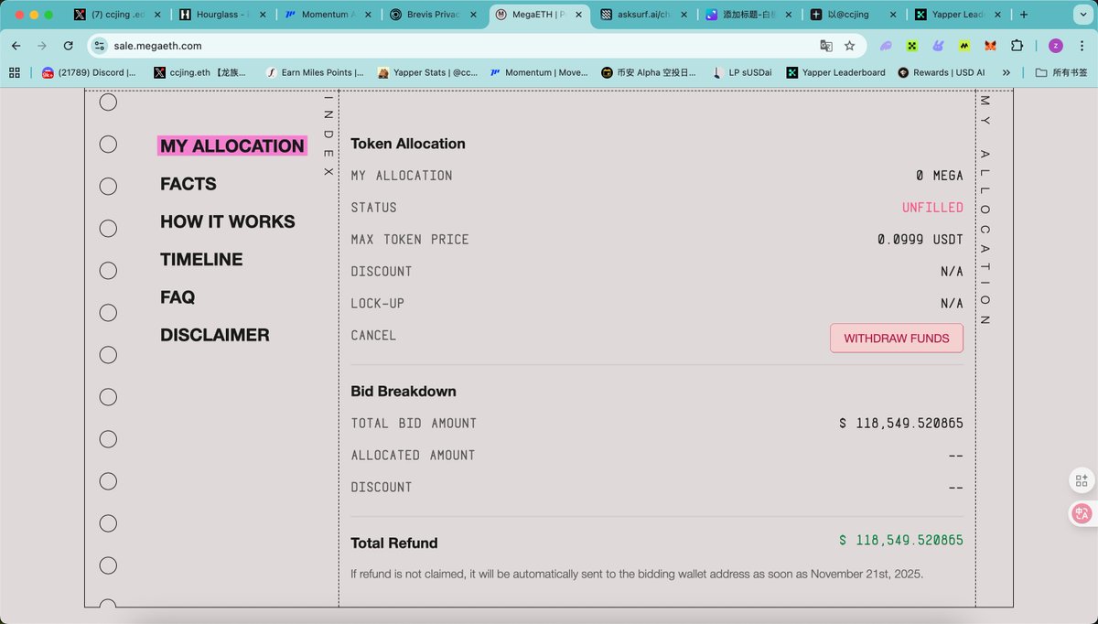Viewport: 1098px width, 624px height.
Task: Open the purple rabbit wallet extension
Action: pyautogui.click(x=938, y=46)
